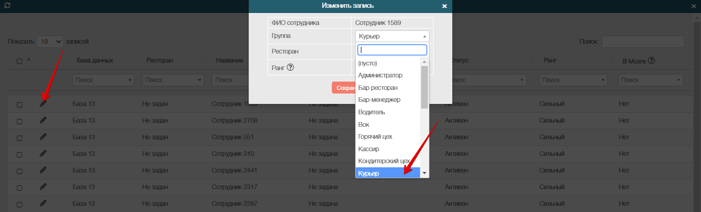Tick the checkbox for Сотрудник 2317 row
Image resolution: width=701 pixels, height=212 pixels.
tap(20, 187)
